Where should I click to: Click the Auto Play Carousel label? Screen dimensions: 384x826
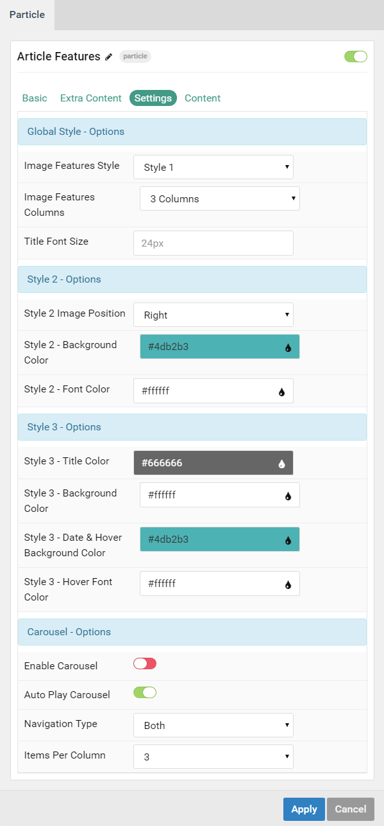tap(67, 695)
